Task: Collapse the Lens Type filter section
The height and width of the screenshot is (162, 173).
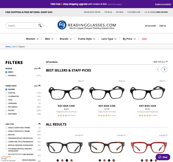Action: click(39, 124)
